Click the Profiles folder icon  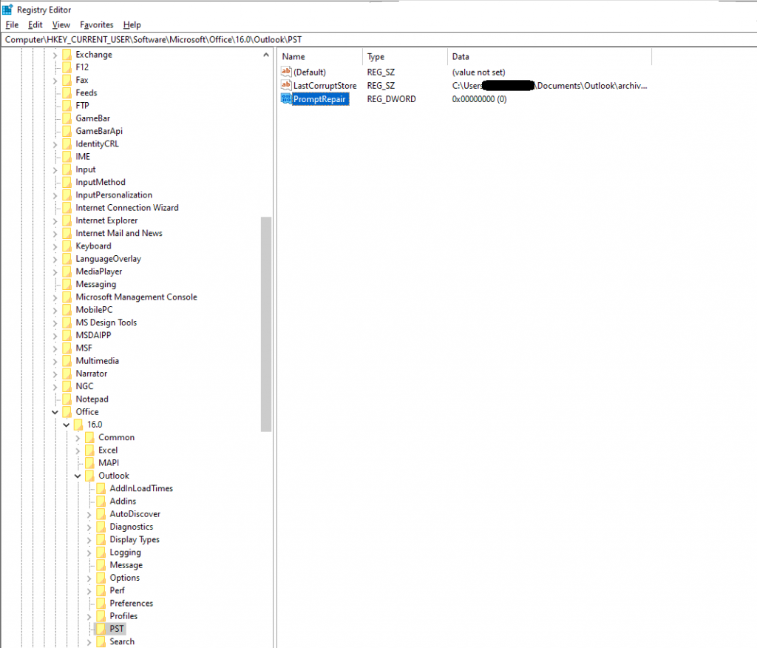coord(101,616)
